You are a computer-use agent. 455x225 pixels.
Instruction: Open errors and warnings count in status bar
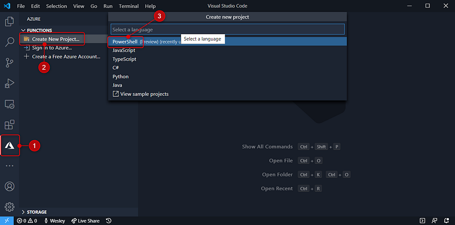click(27, 221)
